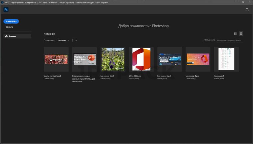Expand the Недавние sort dropdown
Image resolution: width=253 pixels, height=144 pixels.
[63, 40]
